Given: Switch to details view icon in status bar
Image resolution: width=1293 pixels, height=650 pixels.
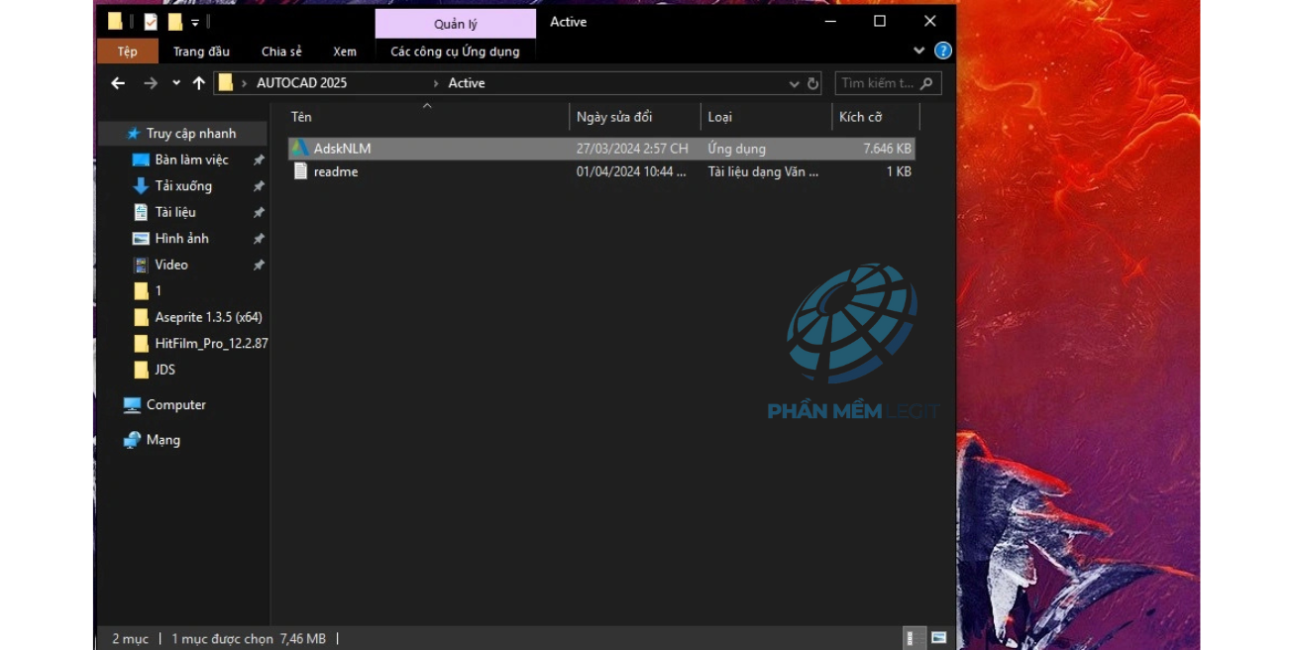Looking at the screenshot, I should pyautogui.click(x=911, y=638).
